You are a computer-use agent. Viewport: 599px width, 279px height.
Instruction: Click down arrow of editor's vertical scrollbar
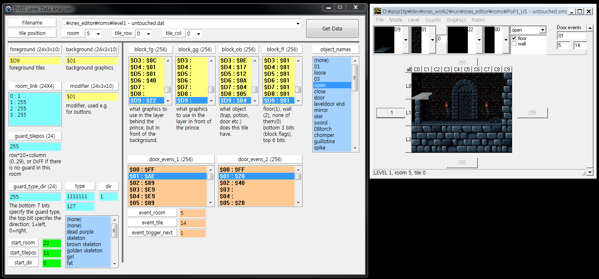coord(590,172)
